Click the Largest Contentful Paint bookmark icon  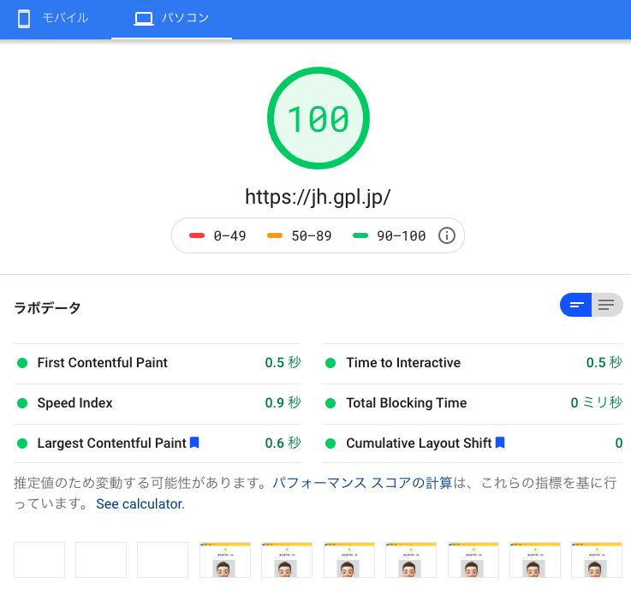[194, 443]
